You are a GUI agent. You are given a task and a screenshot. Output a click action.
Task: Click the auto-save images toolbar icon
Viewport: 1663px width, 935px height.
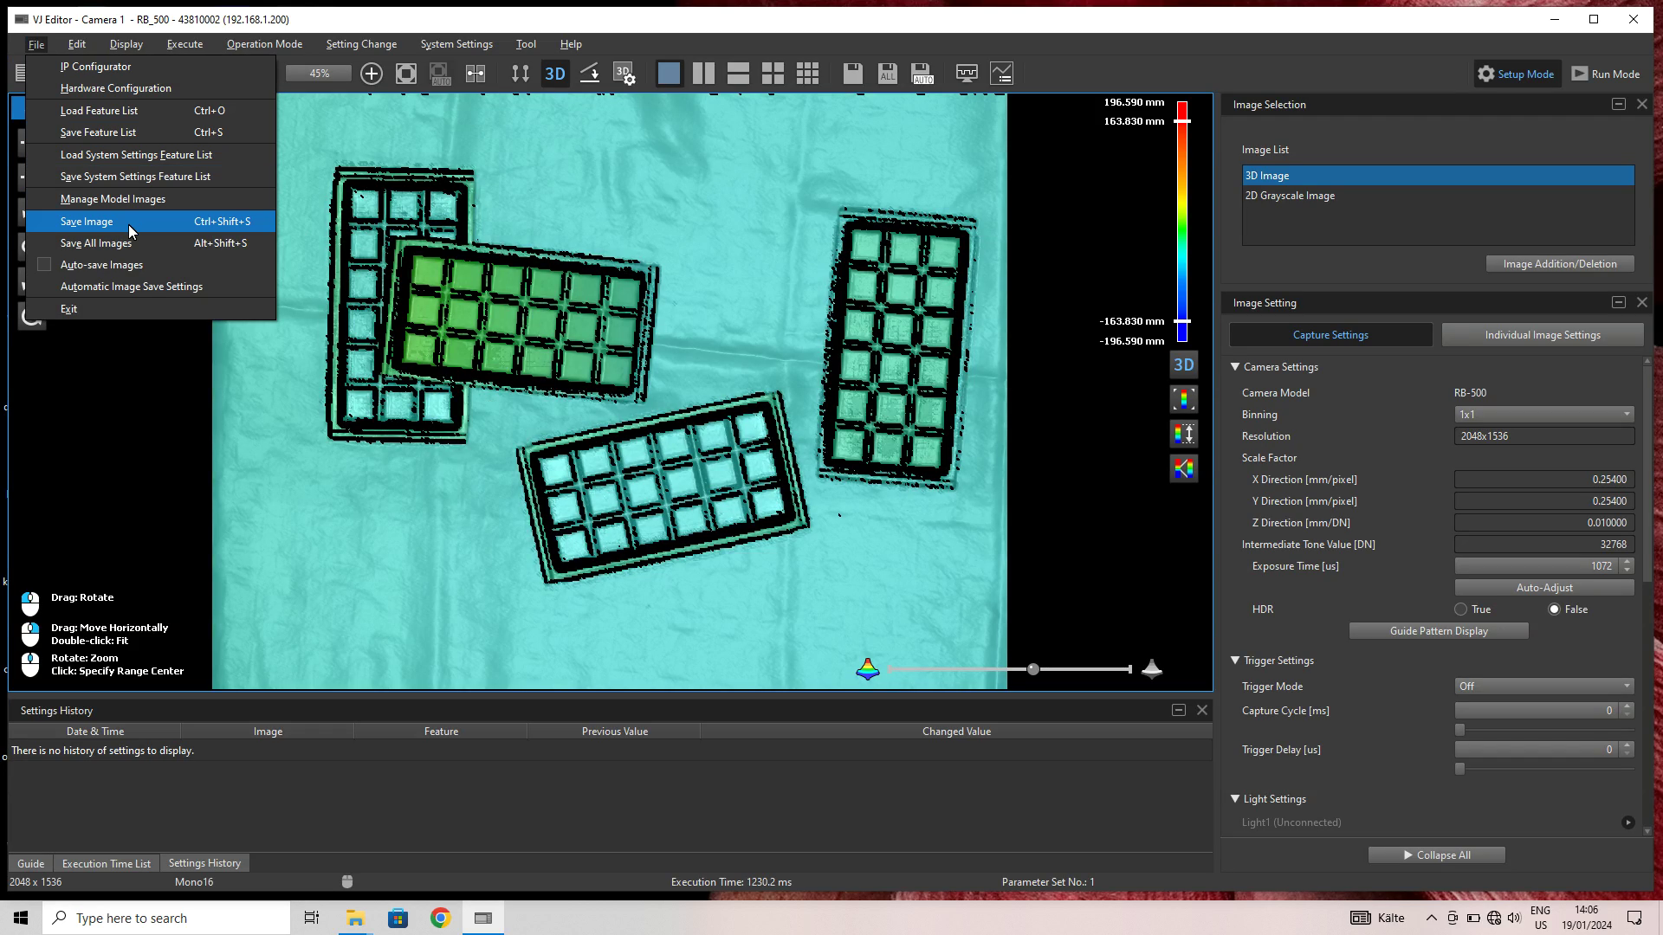922,74
